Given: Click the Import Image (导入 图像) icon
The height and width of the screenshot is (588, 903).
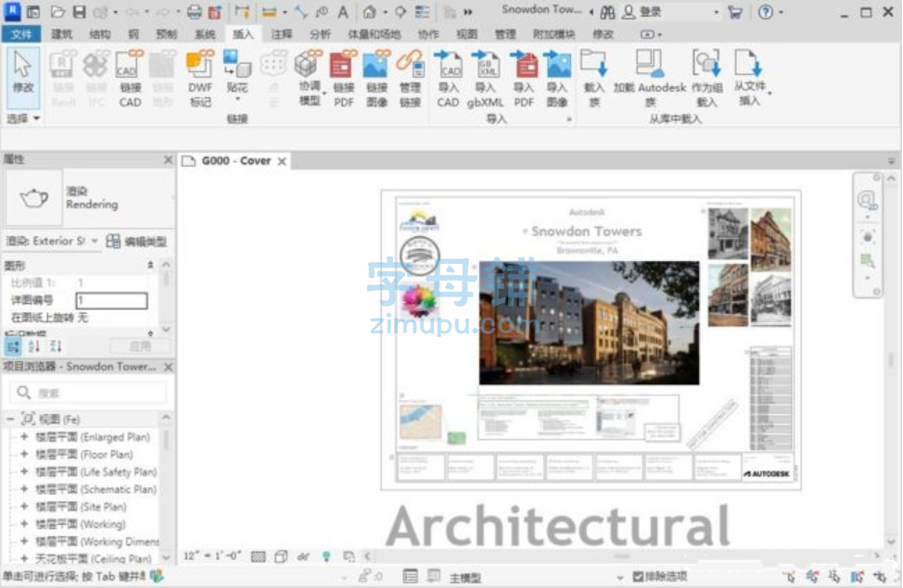Looking at the screenshot, I should (557, 79).
